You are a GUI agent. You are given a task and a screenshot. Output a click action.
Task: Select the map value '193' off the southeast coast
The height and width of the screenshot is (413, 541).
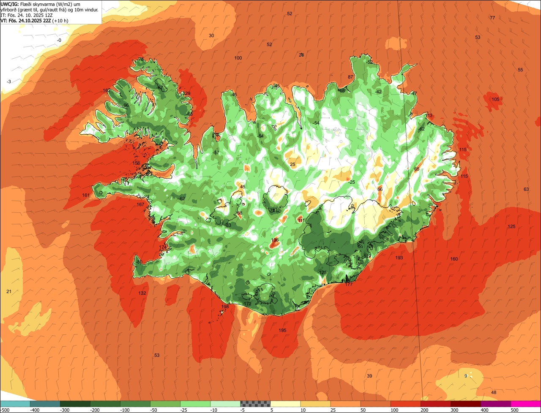[399, 258]
